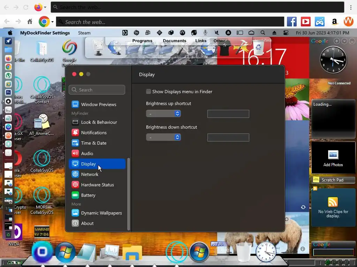Image resolution: width=357 pixels, height=267 pixels.
Task: Click the control center toggles icon
Action: pos(286,33)
